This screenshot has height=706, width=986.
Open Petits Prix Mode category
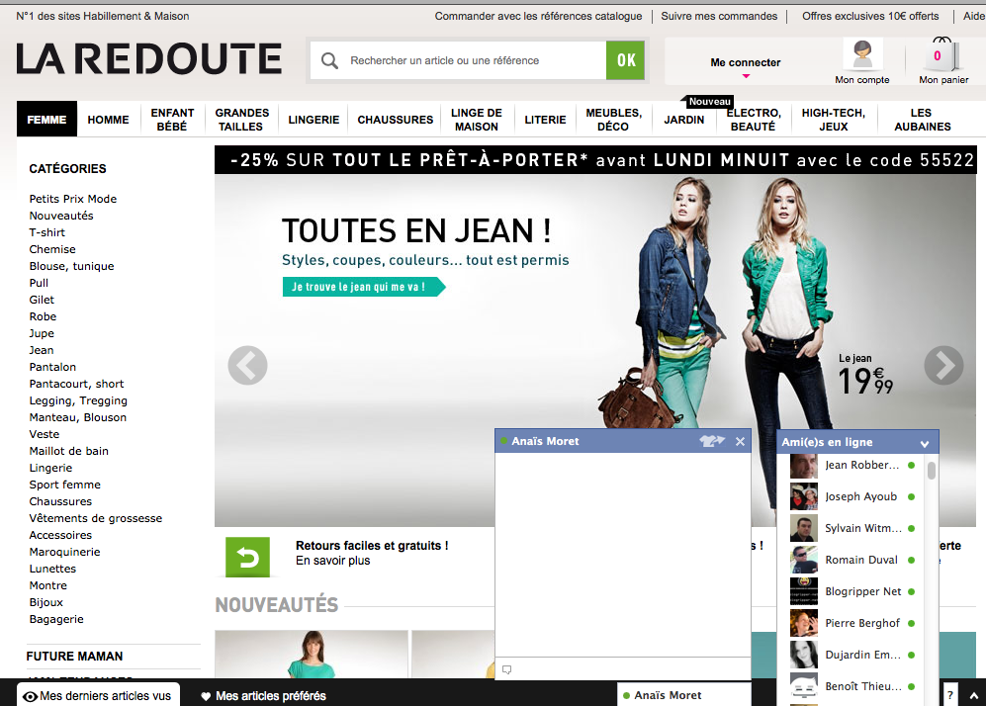pos(73,199)
